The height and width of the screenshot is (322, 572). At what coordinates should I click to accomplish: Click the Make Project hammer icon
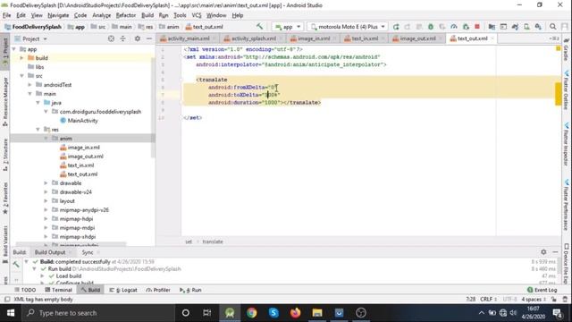(259, 27)
